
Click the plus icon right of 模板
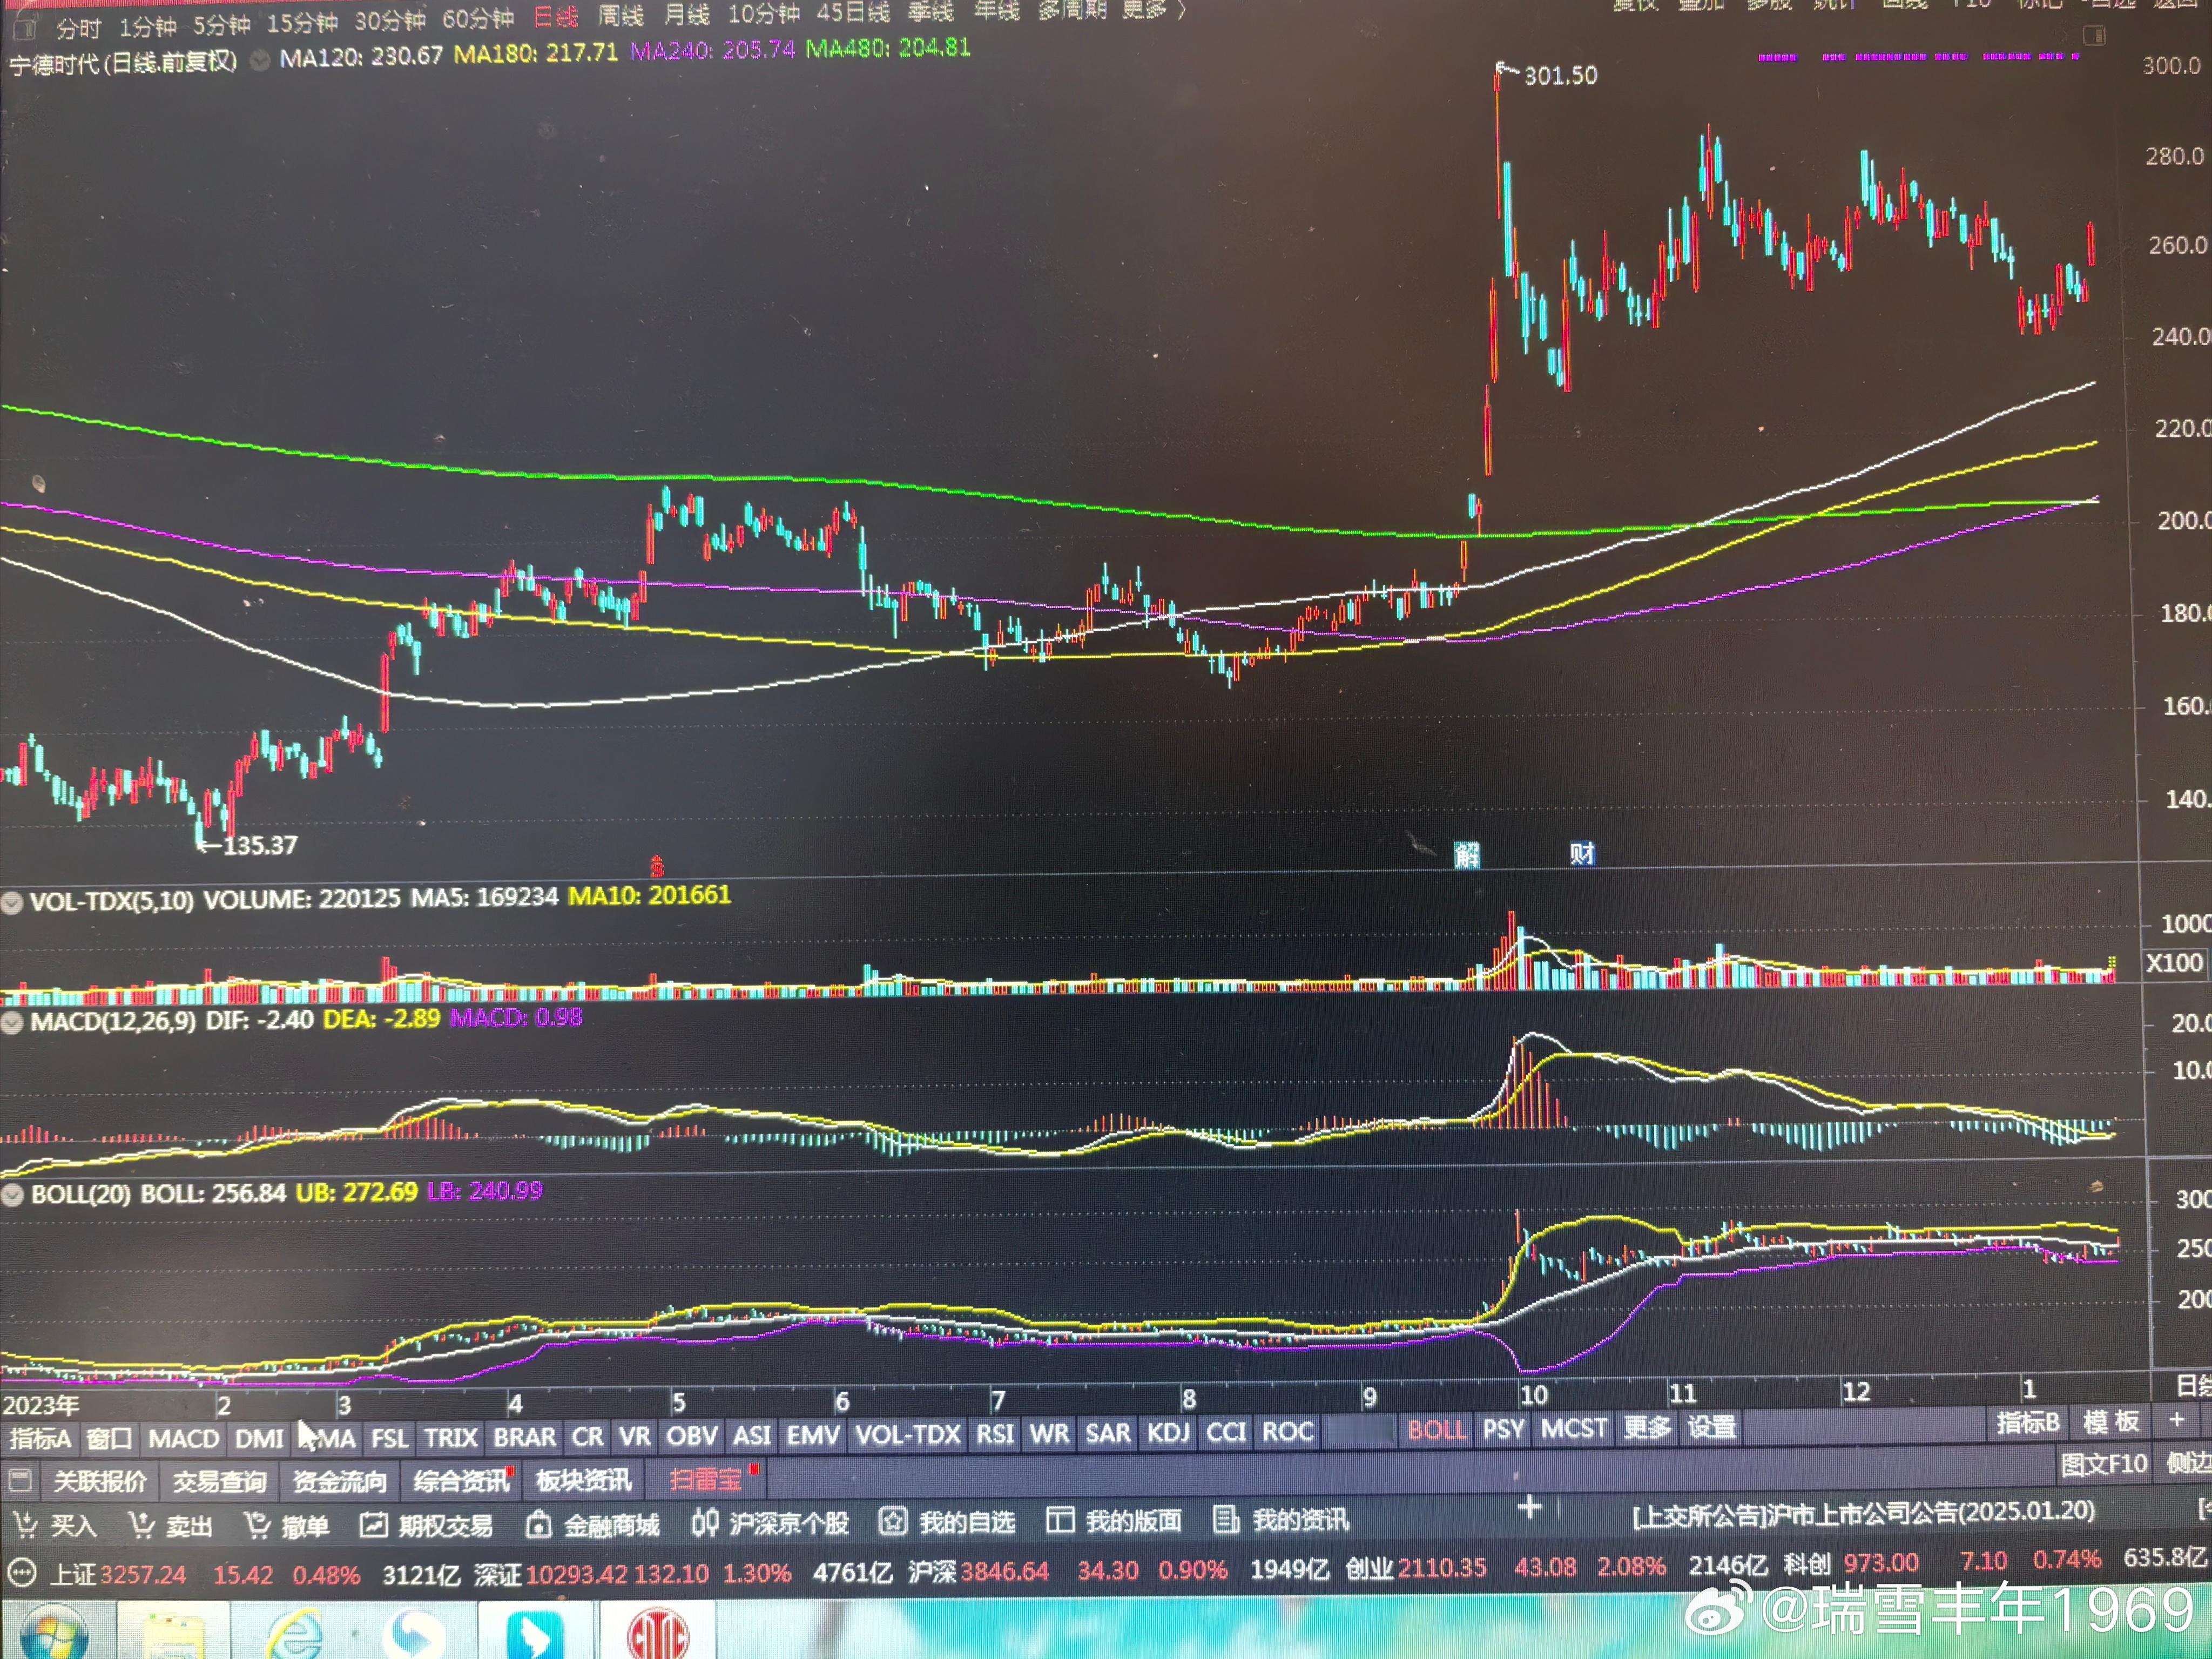click(x=2176, y=1420)
